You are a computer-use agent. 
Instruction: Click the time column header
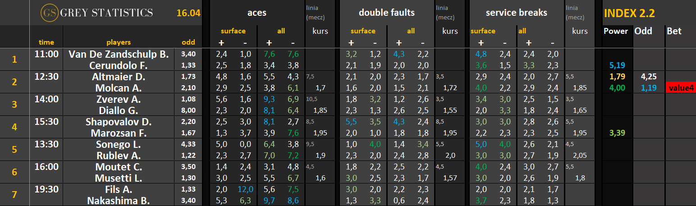[x=46, y=42]
